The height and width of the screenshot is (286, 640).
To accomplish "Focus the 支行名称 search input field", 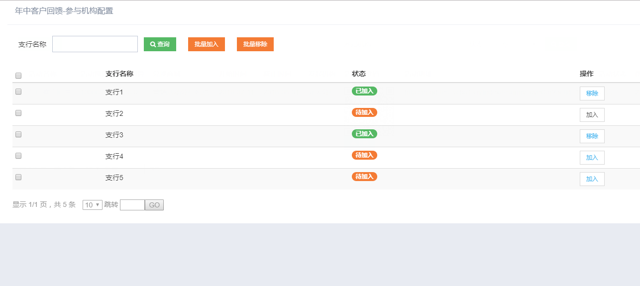I will tap(95, 44).
